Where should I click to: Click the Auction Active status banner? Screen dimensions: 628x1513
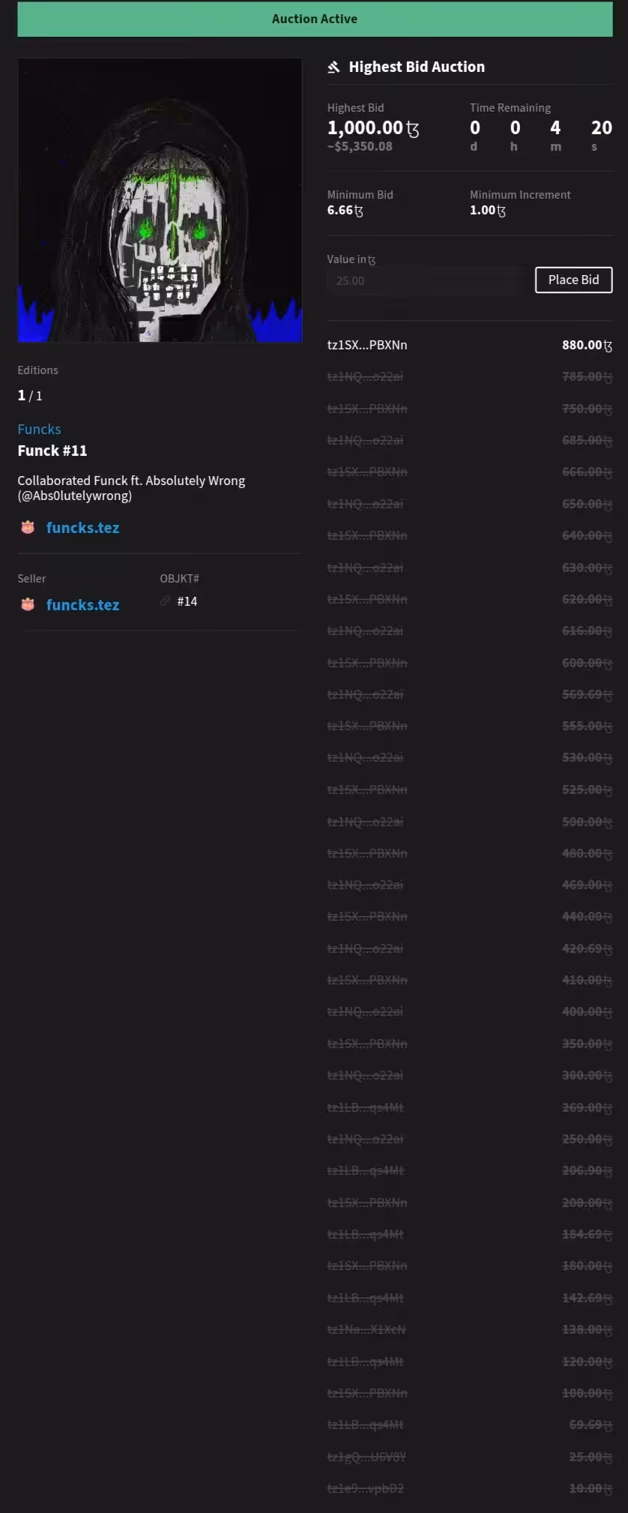click(315, 19)
